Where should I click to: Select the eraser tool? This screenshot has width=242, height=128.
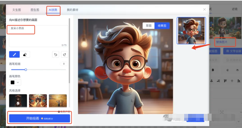25,54
